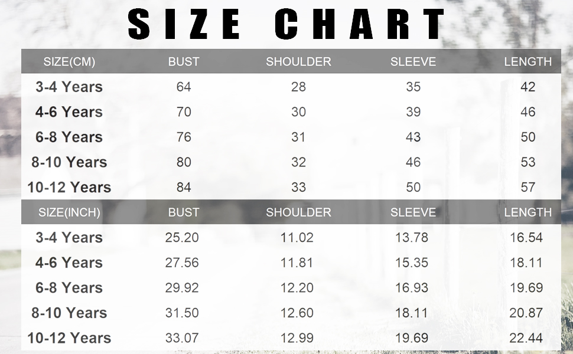Click the bust value 25.20
573x354 pixels.
coord(182,238)
